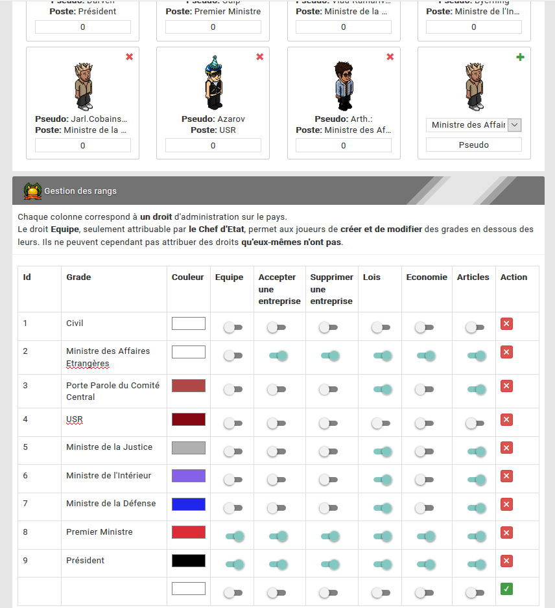Screen dimensions: 555x608
Task: Remove Arth.: from his minister post
Action: [x=390, y=57]
